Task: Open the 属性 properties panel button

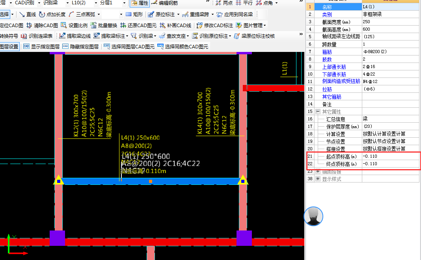Action: click(x=140, y=3)
